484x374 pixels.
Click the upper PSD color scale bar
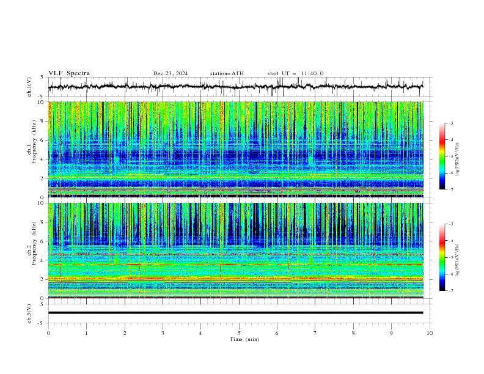tap(442, 156)
